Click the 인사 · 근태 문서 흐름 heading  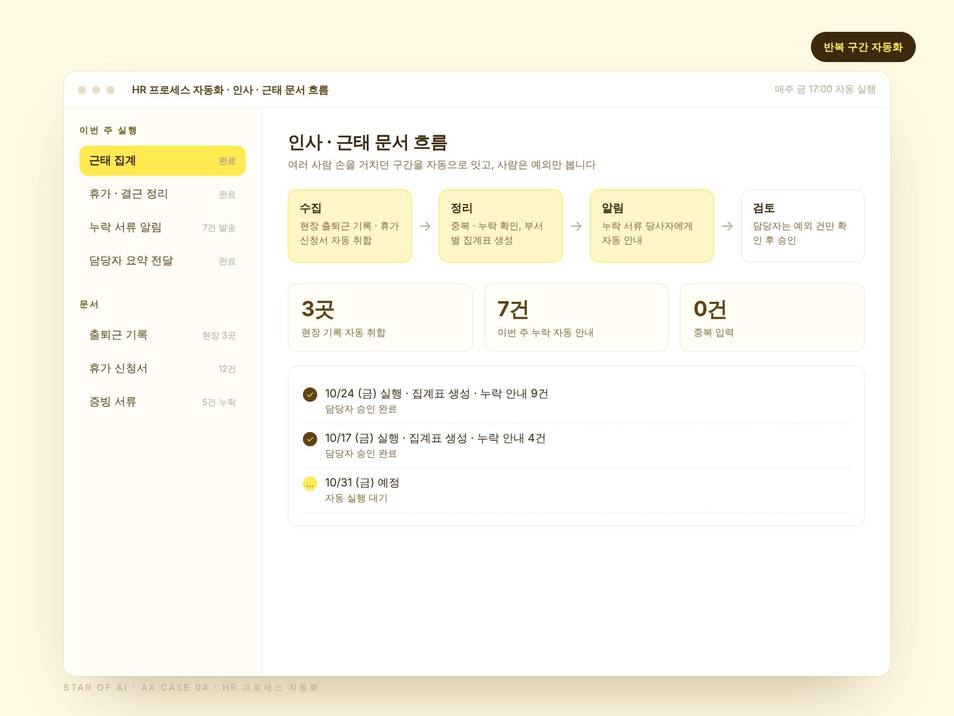[x=368, y=143]
